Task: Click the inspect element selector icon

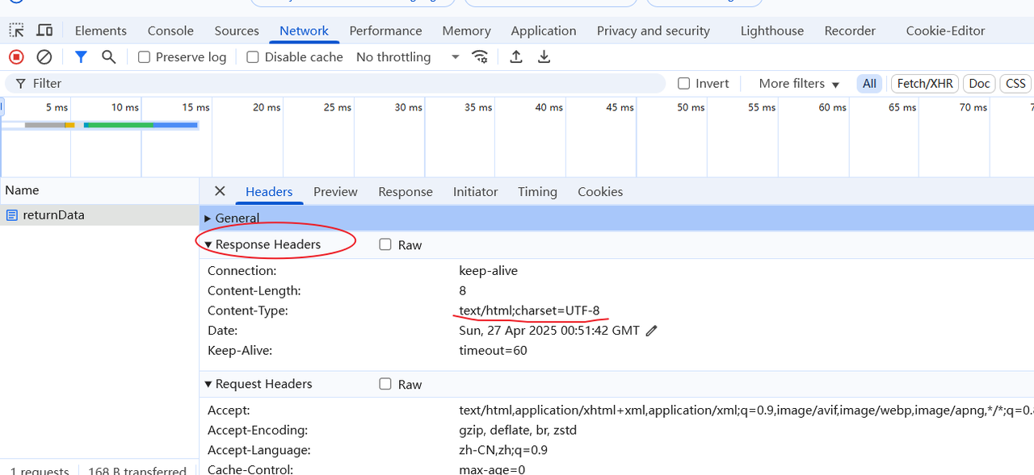Action: (x=16, y=31)
